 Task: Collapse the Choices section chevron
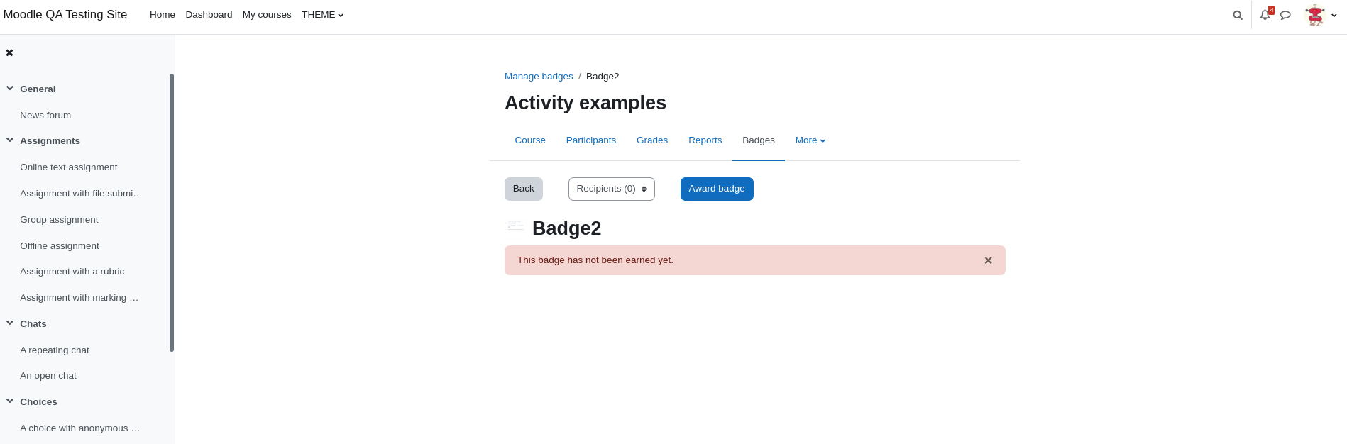tap(10, 401)
